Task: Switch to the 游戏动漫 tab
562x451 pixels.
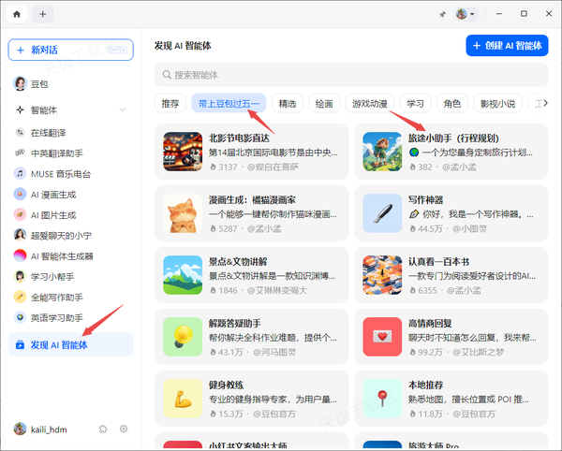Action: coord(369,103)
